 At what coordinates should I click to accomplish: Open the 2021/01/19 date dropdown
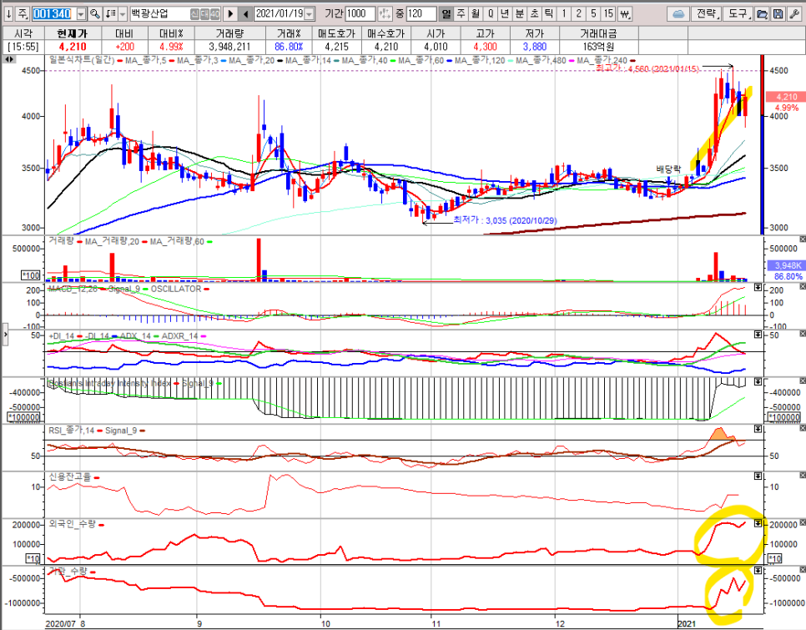[310, 14]
